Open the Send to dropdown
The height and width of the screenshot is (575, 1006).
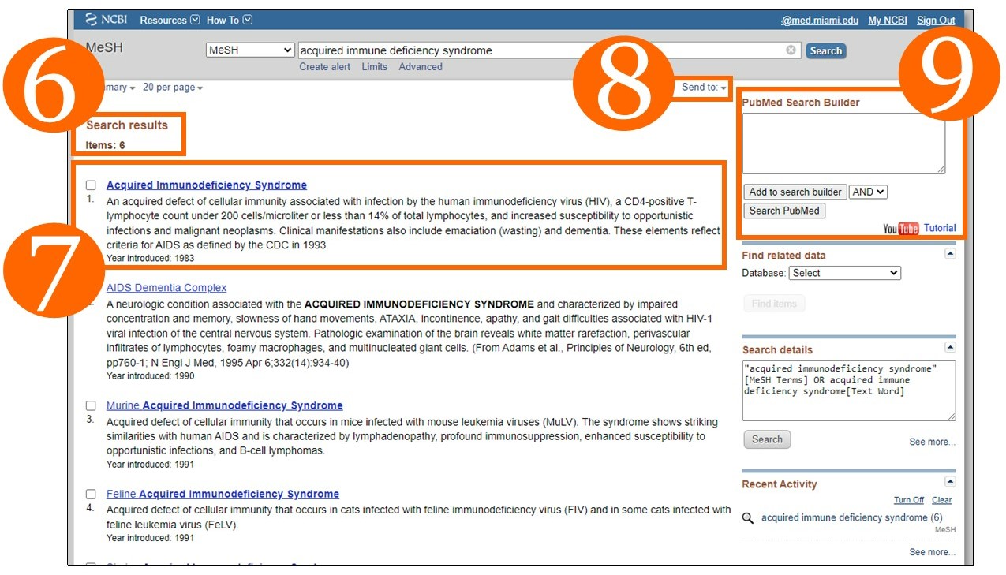point(703,88)
